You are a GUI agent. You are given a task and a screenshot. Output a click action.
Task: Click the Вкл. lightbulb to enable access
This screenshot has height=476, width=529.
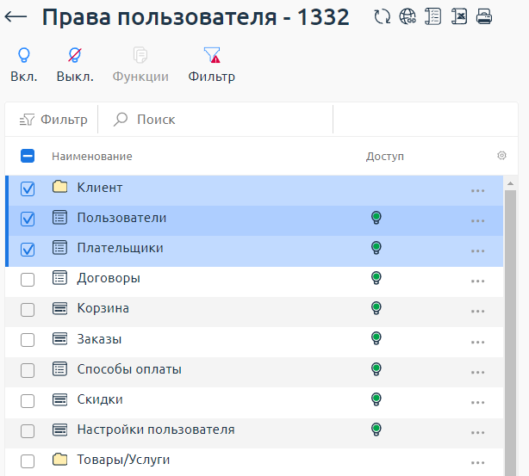pyautogui.click(x=24, y=65)
